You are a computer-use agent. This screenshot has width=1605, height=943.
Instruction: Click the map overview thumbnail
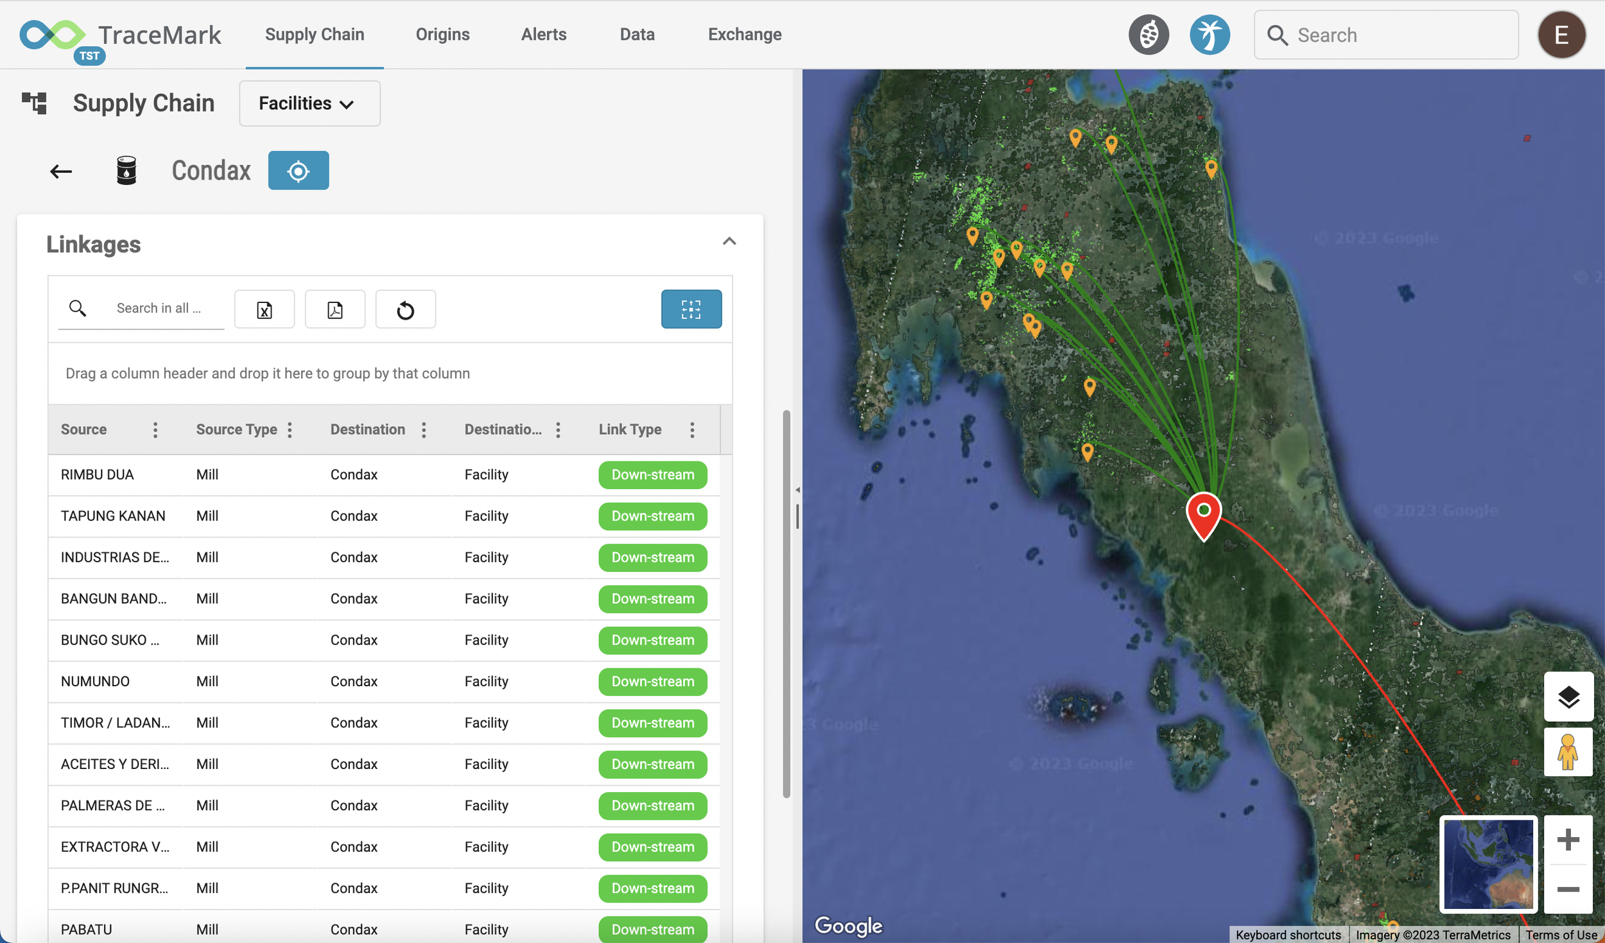click(1488, 864)
